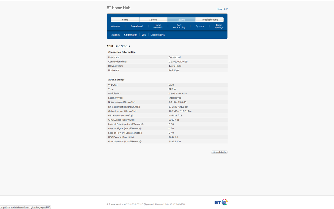
Task: Click the Hide details button
Action: point(219,152)
